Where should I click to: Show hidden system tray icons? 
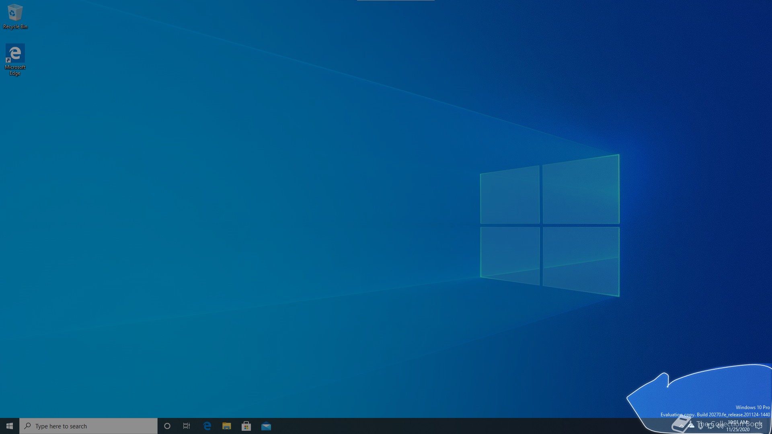click(682, 426)
